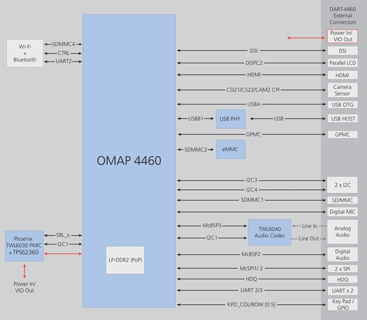Image resolution: width=367 pixels, height=320 pixels.
Task: Click the USB HOST connector box
Action: point(343,119)
